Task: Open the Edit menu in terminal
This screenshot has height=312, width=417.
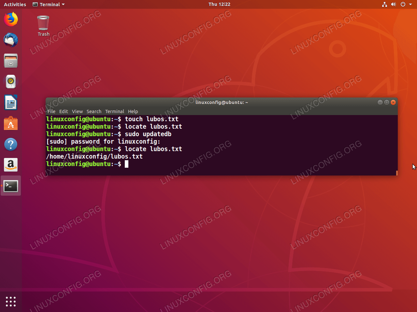Action: pos(64,111)
